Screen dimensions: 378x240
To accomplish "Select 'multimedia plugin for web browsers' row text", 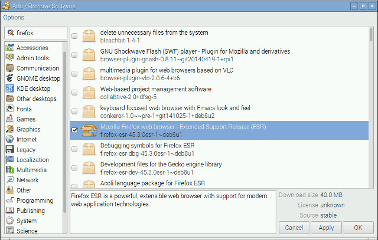I will click(167, 70).
